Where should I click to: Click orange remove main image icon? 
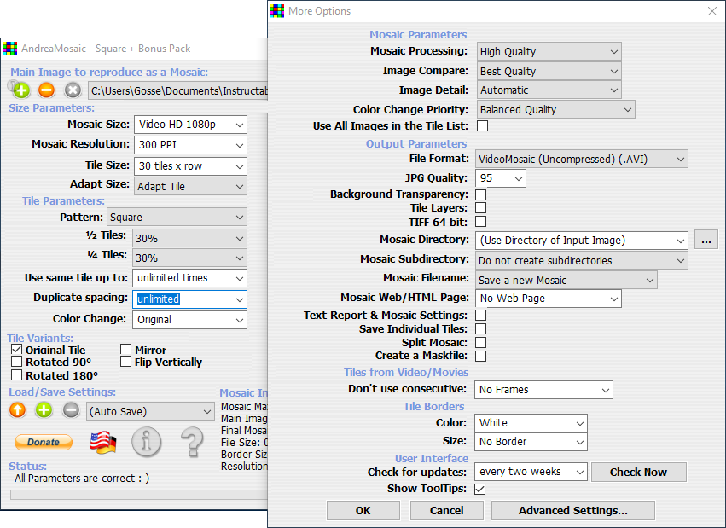(x=46, y=90)
